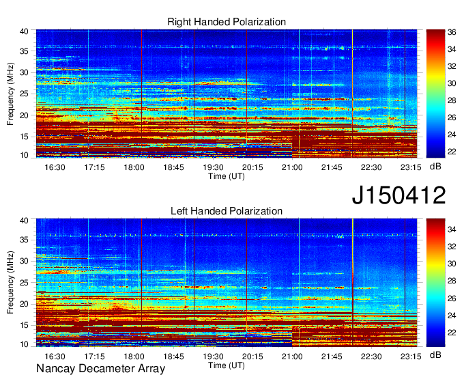
Task: Click the 15 MHz tick on right-handed plot
Action: tap(24, 137)
